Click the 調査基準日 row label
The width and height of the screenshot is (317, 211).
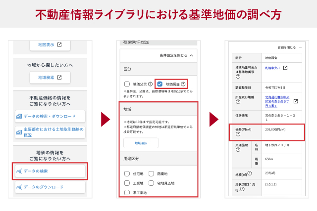(x=243, y=88)
